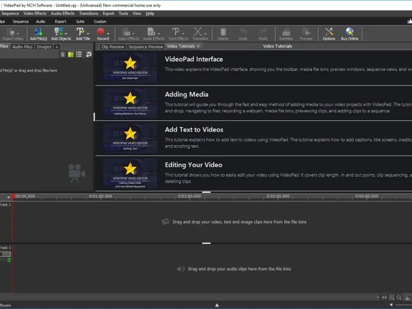
Task: Expand the Add Objects dropdown arrow
Action: point(66,33)
